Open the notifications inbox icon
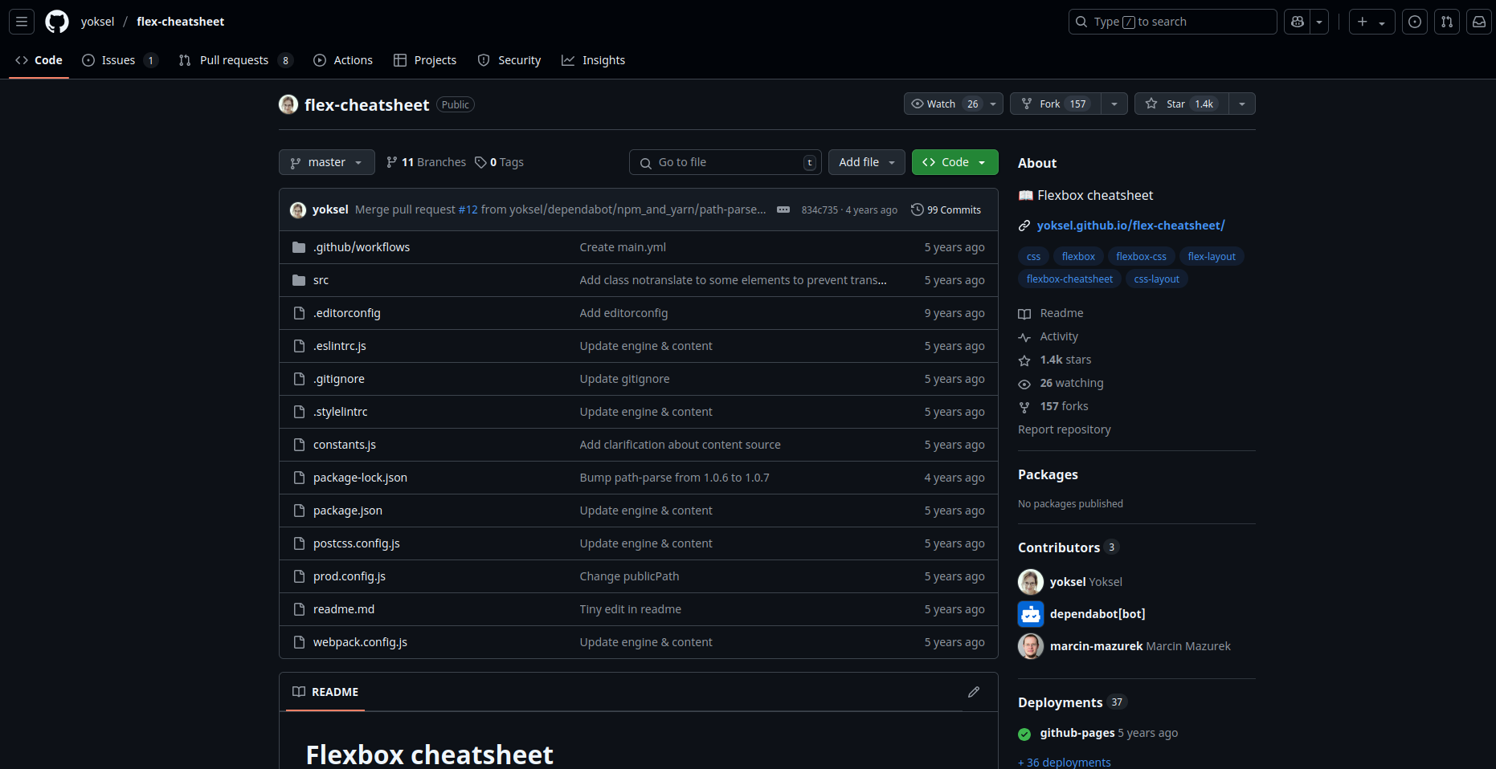 tap(1479, 22)
